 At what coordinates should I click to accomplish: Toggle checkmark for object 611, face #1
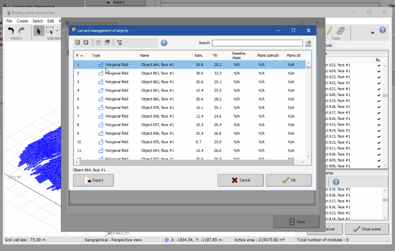379,148
